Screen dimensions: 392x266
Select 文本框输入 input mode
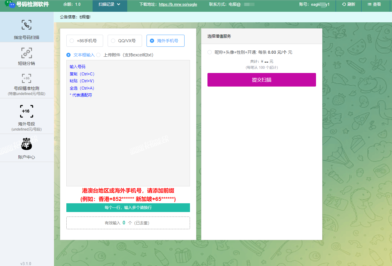pos(69,55)
